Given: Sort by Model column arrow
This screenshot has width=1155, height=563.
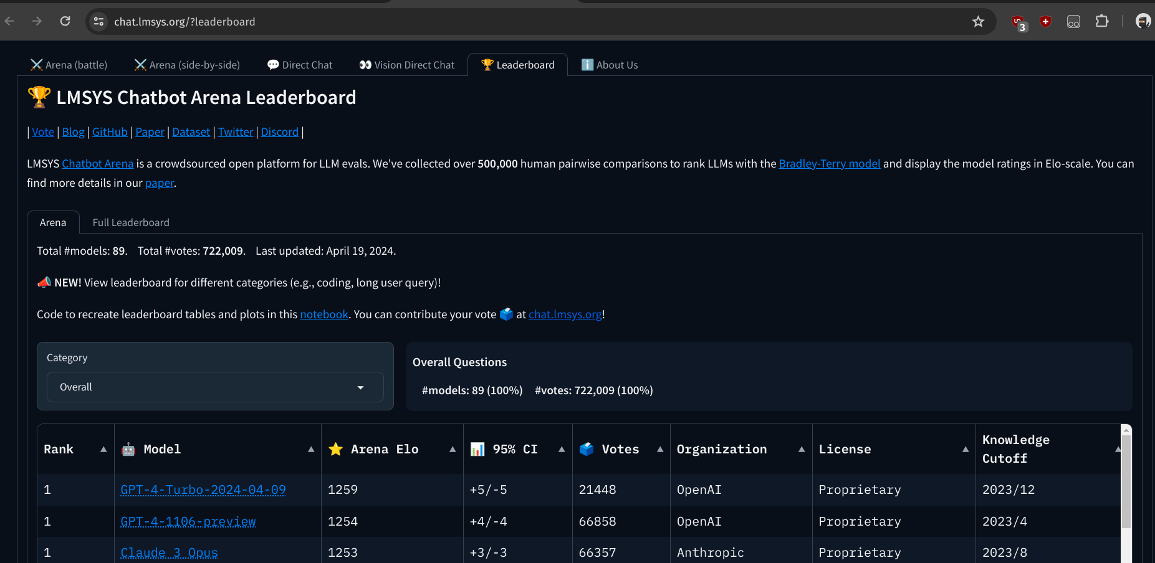Looking at the screenshot, I should point(311,449).
